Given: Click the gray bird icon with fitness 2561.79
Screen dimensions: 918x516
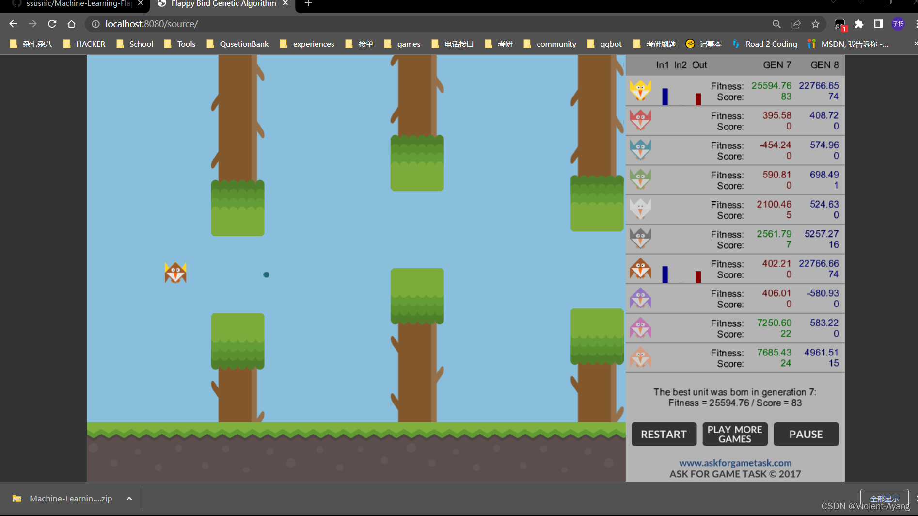Looking at the screenshot, I should [x=640, y=238].
